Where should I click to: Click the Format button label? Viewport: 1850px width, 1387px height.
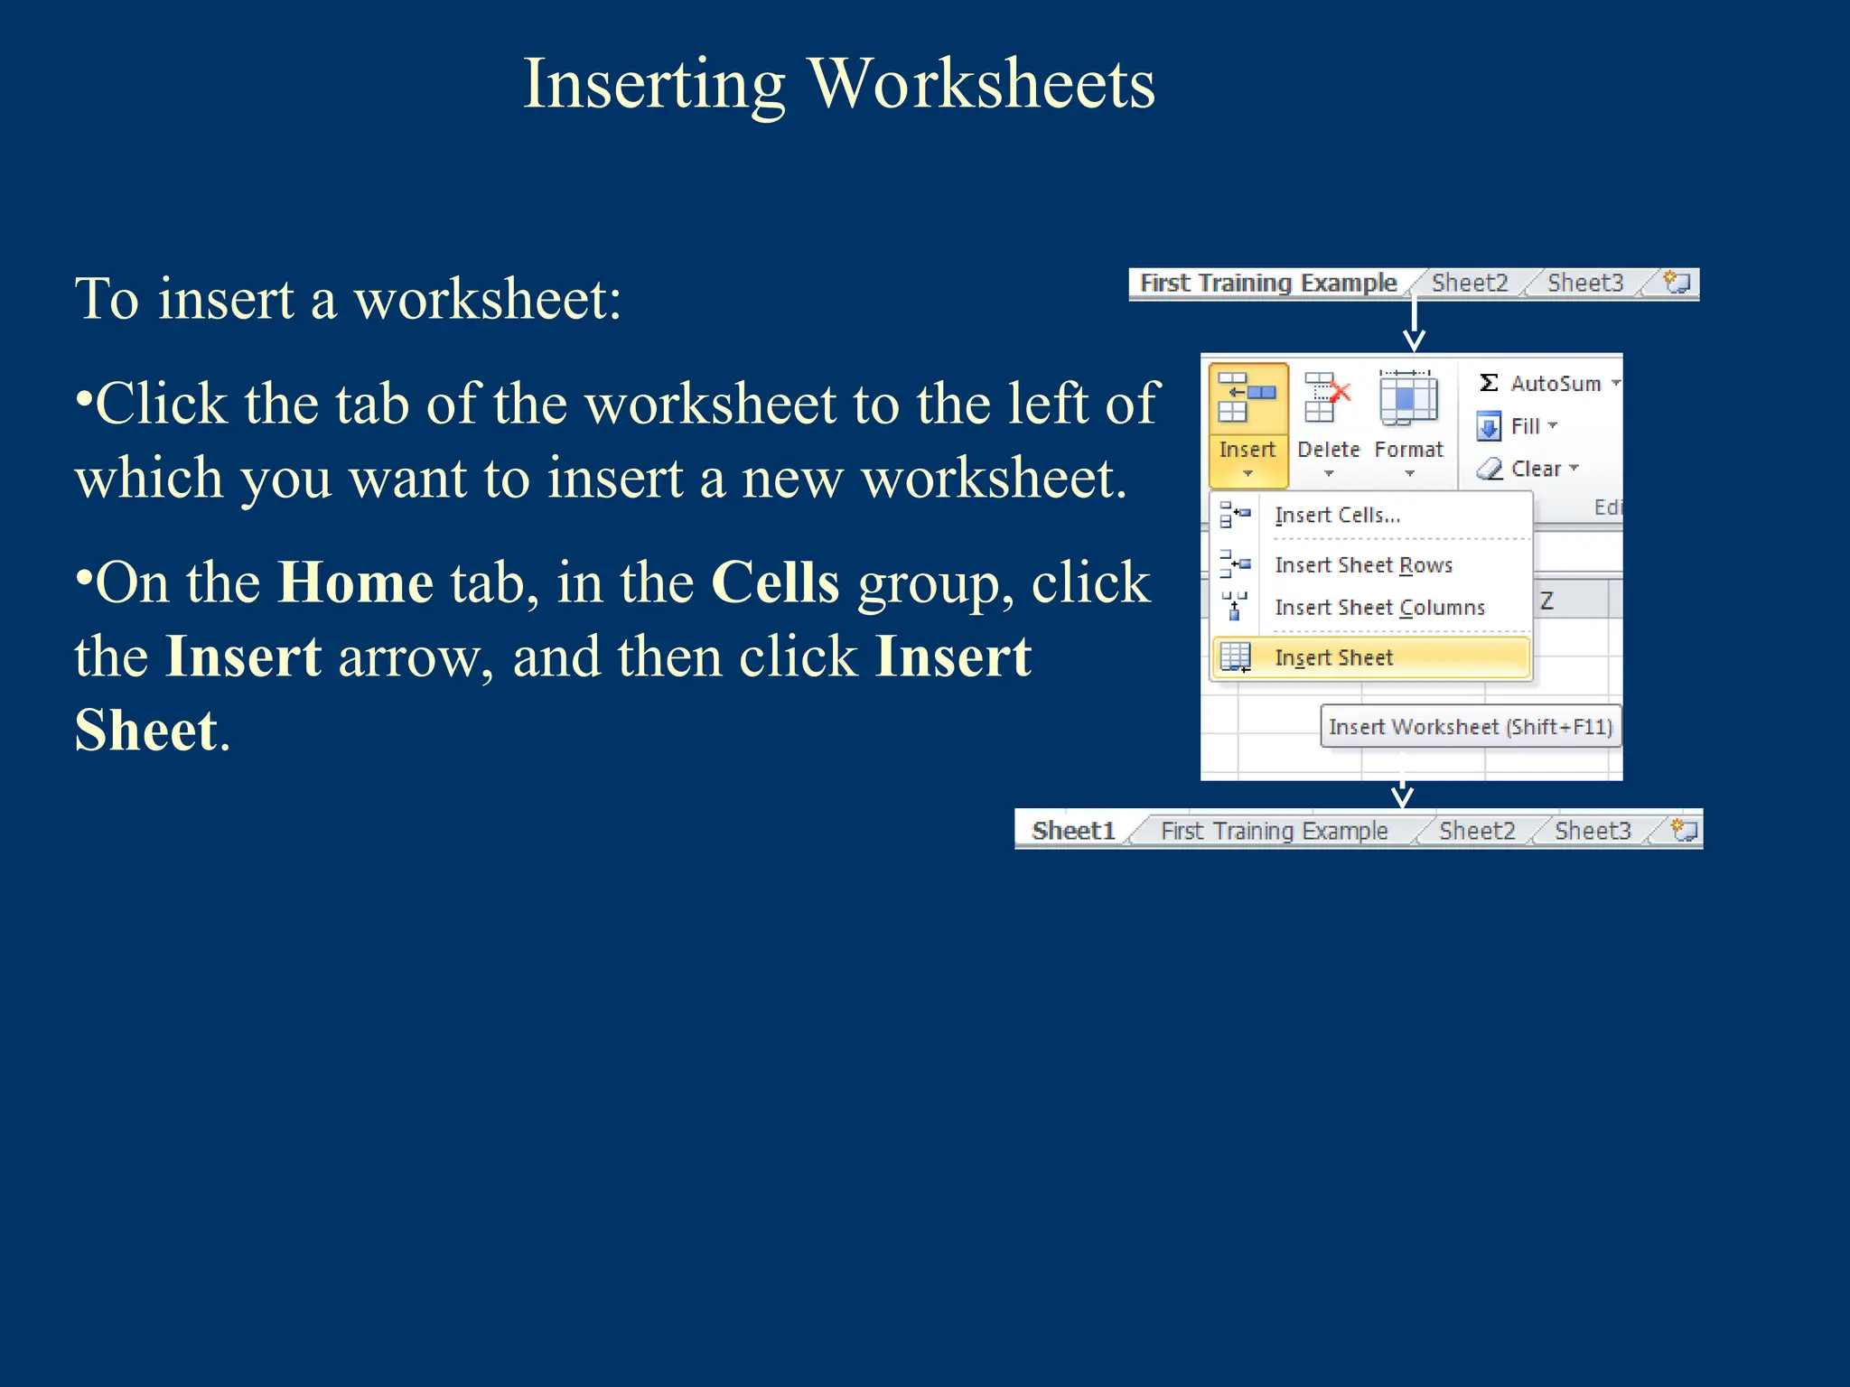point(1408,449)
